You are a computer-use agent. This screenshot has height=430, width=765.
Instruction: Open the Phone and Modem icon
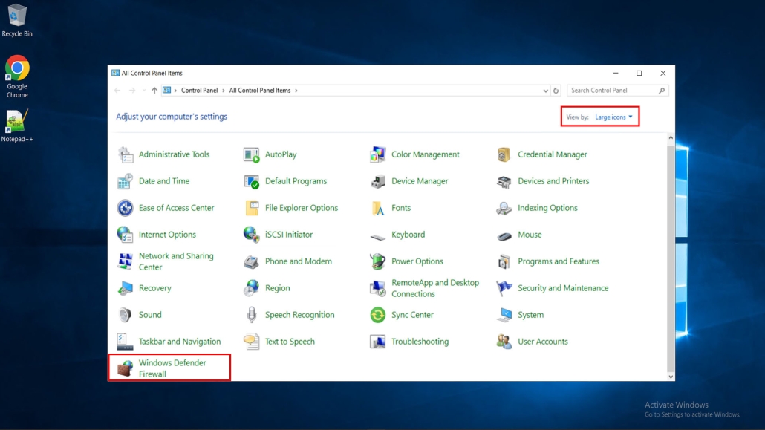[251, 261]
